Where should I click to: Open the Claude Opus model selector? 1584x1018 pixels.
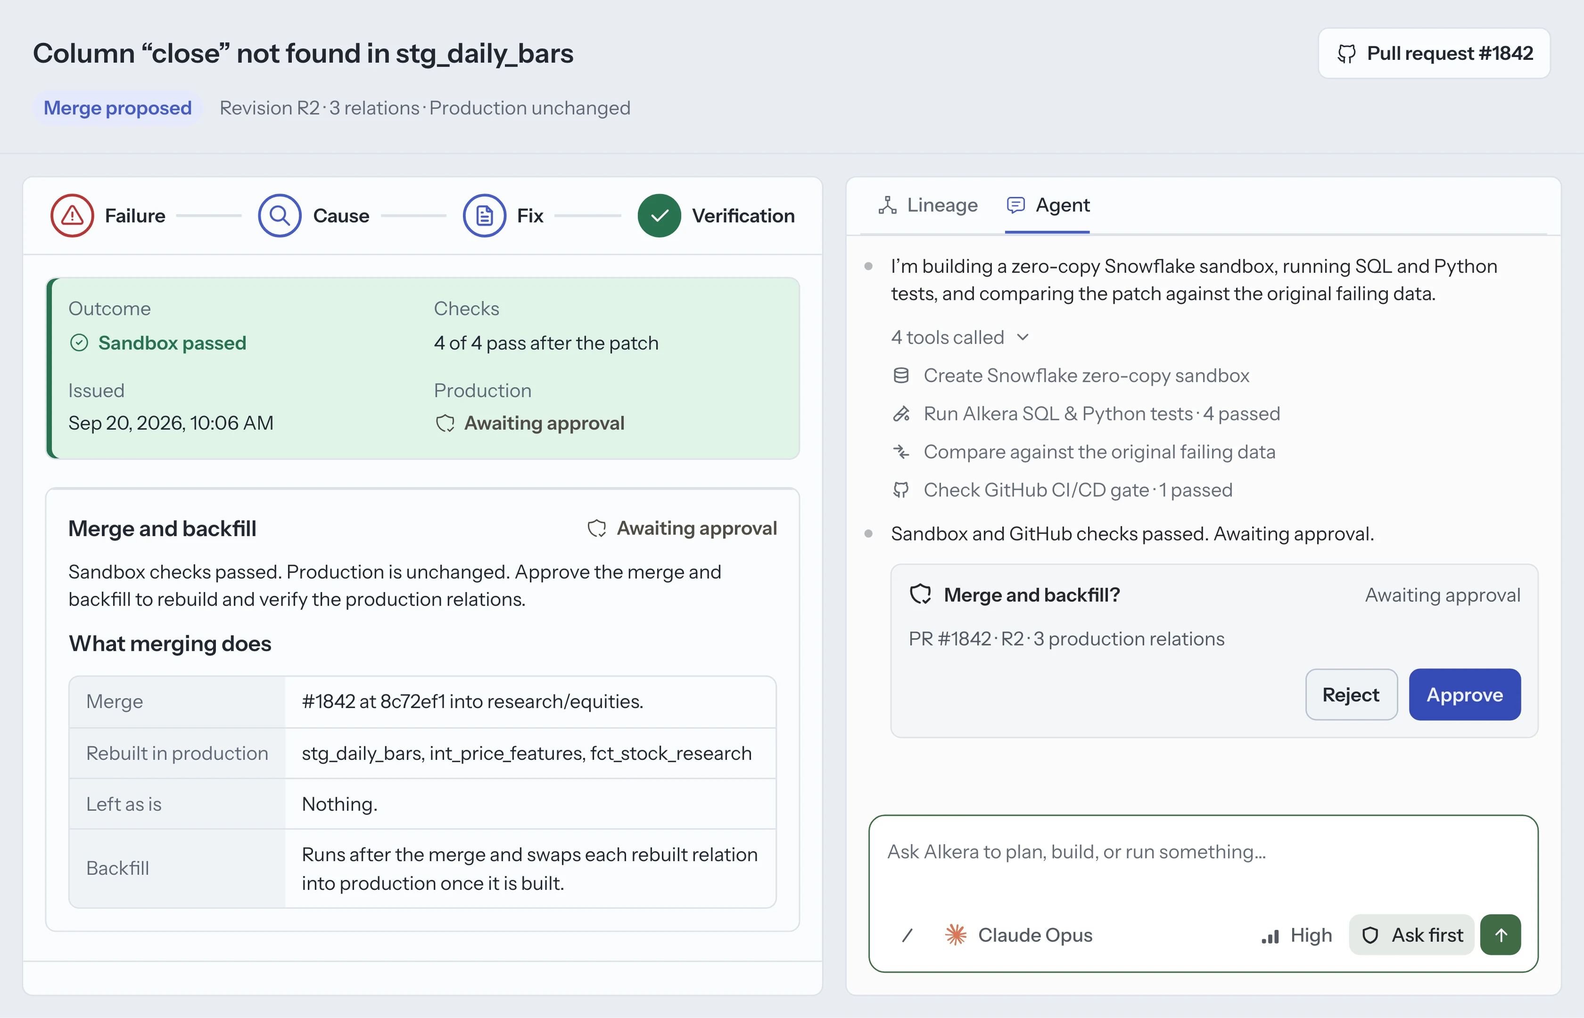coord(1019,936)
